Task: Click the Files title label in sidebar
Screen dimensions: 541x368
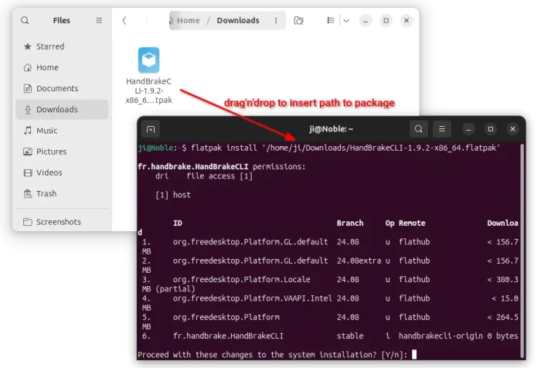Action: [x=61, y=21]
